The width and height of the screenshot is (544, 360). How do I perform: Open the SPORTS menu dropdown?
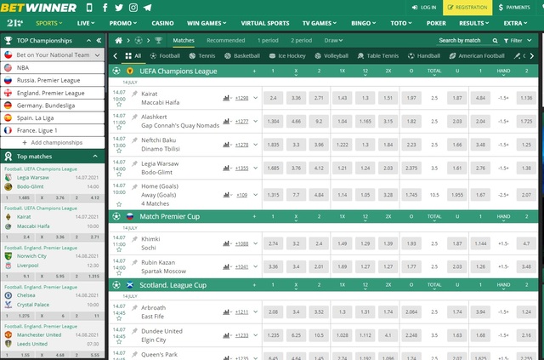[x=49, y=23]
